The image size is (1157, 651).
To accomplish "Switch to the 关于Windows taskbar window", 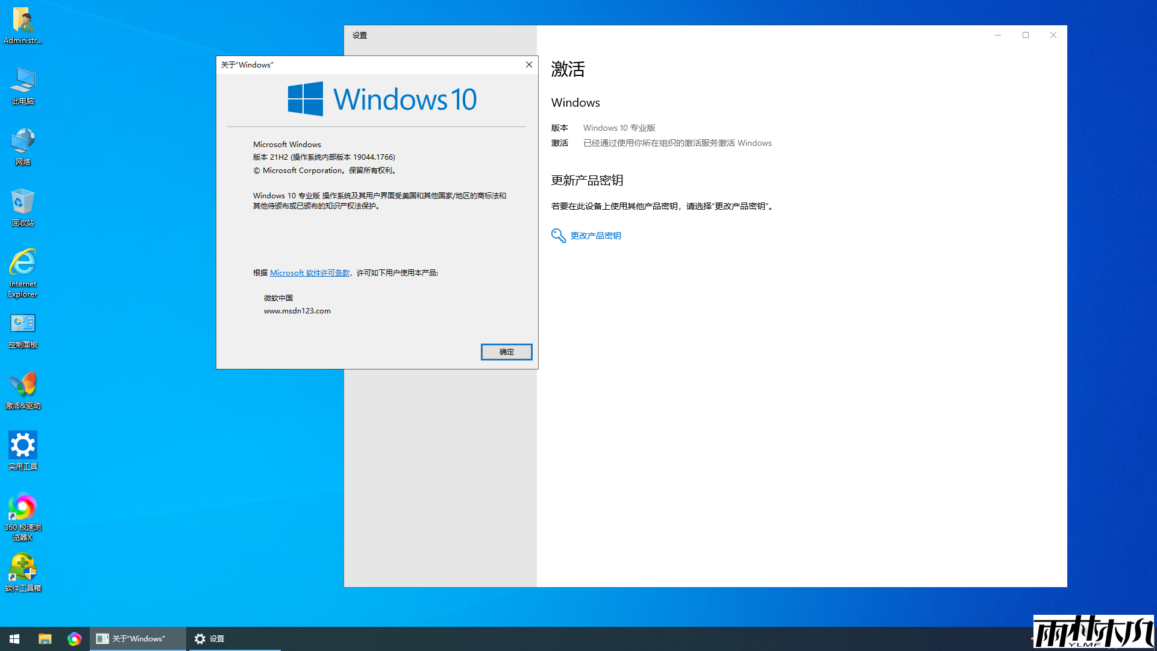I will pos(137,638).
